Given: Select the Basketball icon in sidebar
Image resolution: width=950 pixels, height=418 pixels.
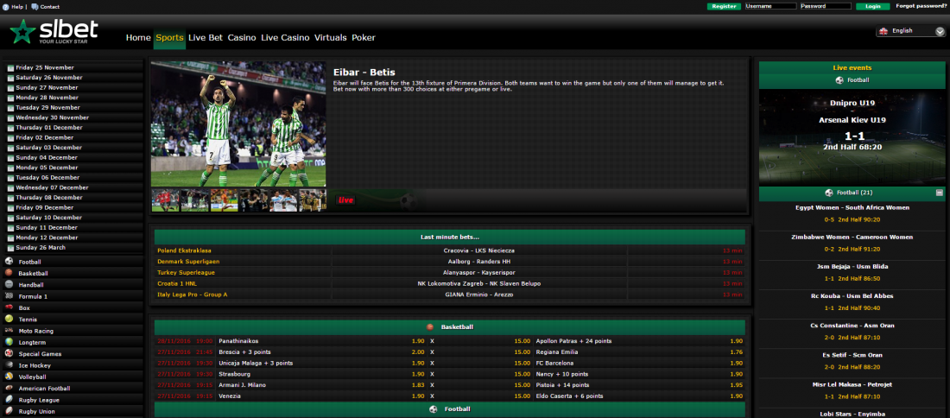Looking at the screenshot, I should point(9,273).
